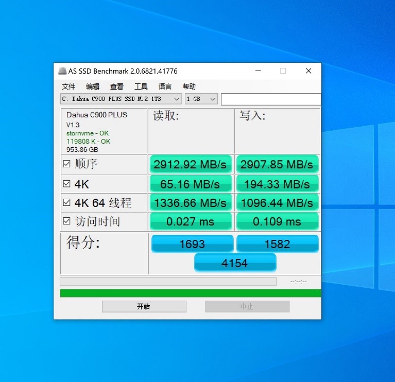Uncheck the 4K test checkbox
This screenshot has height=382, width=395.
point(66,184)
